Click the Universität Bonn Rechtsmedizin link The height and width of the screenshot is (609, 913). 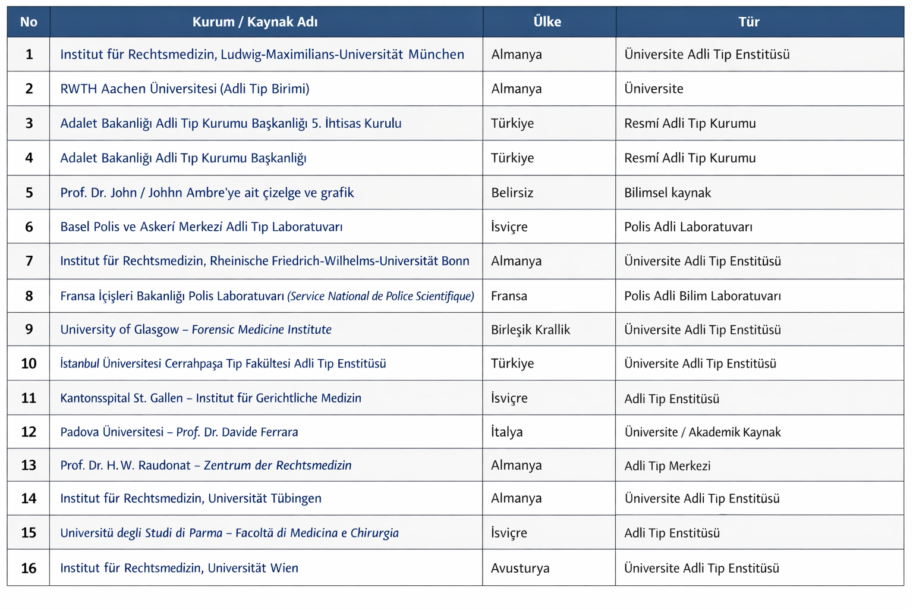(265, 261)
